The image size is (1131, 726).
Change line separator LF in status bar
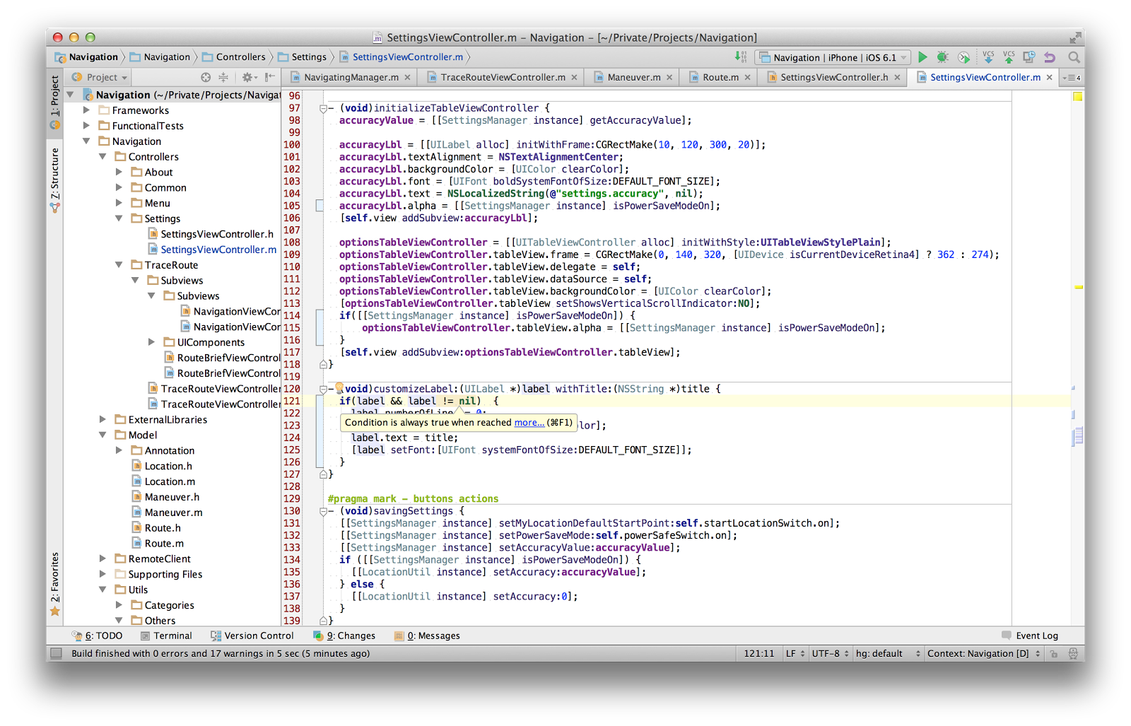tap(795, 653)
